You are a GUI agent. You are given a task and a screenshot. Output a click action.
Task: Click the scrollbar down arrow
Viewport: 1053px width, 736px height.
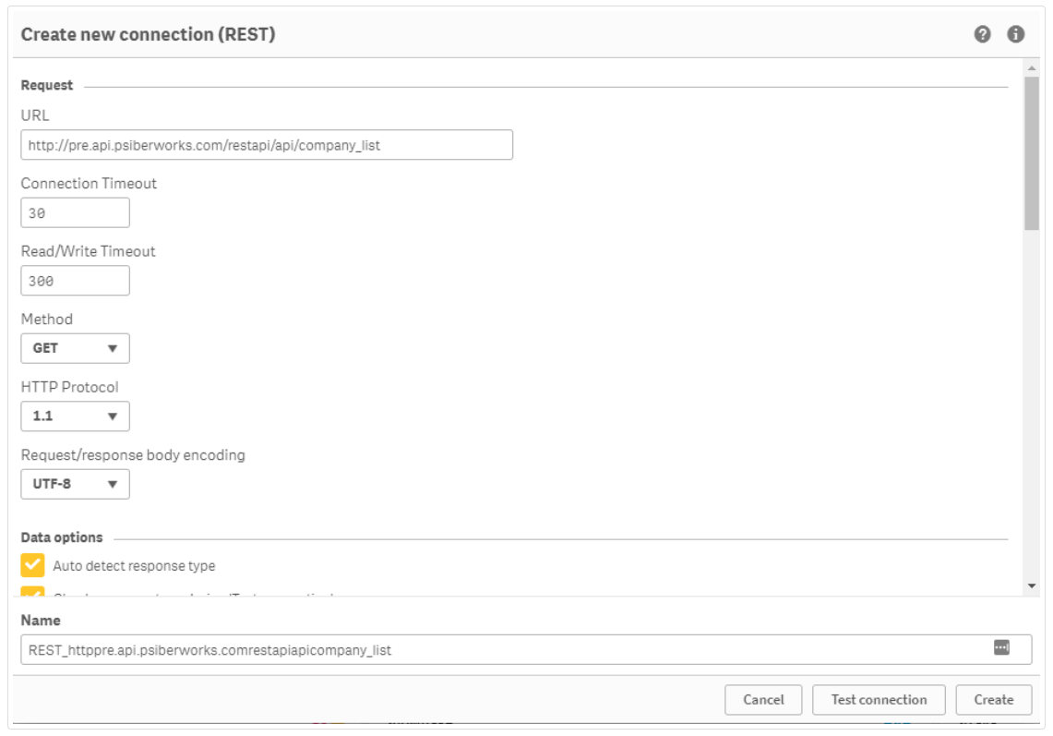click(1032, 585)
